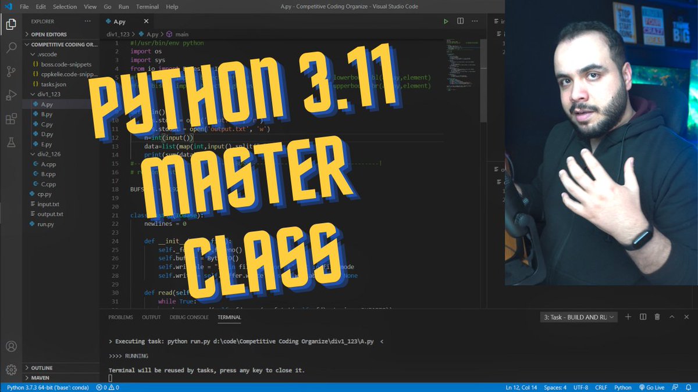Open the View menu
The image size is (698, 392).
click(90, 6)
